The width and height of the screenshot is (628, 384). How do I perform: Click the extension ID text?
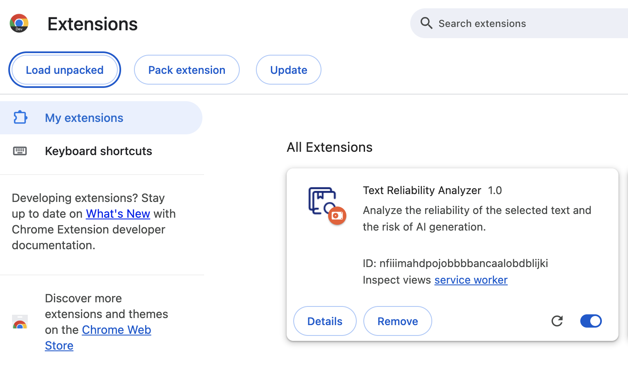coord(455,263)
